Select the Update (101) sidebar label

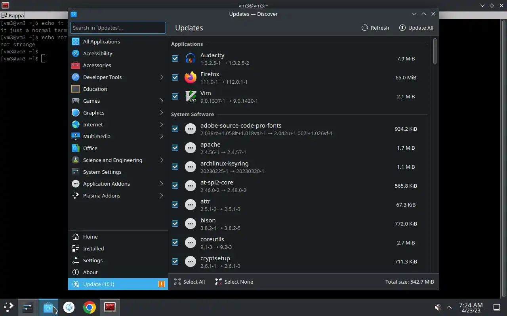(x=99, y=284)
